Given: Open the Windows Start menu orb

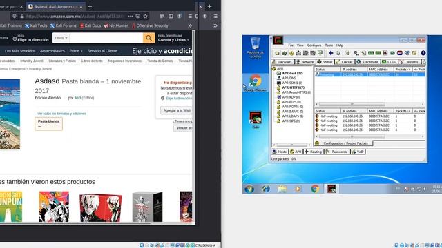Looking at the screenshot, I should click(x=249, y=189).
